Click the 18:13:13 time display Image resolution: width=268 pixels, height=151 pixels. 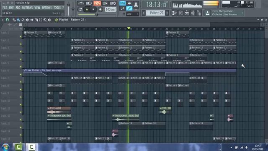(x=156, y=4)
